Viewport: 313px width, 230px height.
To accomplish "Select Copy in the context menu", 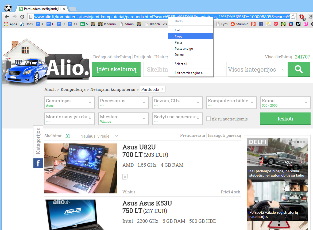I will point(191,36).
